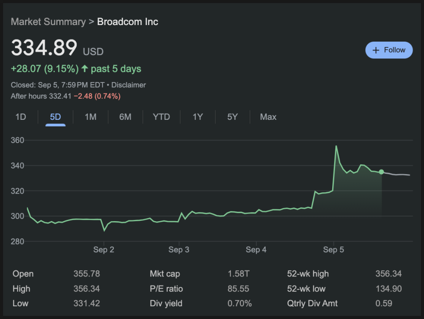This screenshot has height=319, width=424.
Task: Click the Sep 5 date label
Action: pyautogui.click(x=334, y=250)
